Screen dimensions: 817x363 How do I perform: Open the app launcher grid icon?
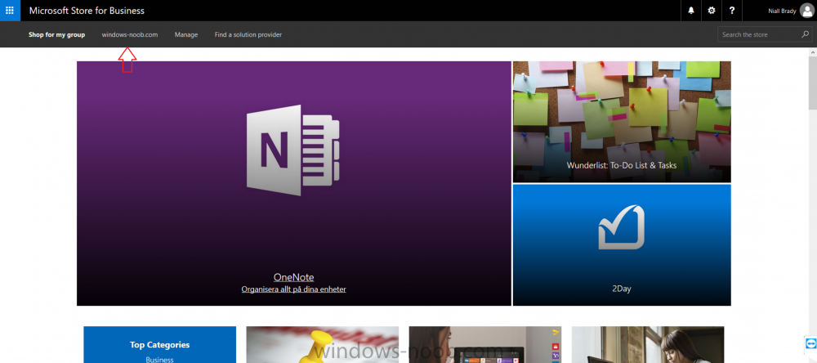[x=10, y=11]
